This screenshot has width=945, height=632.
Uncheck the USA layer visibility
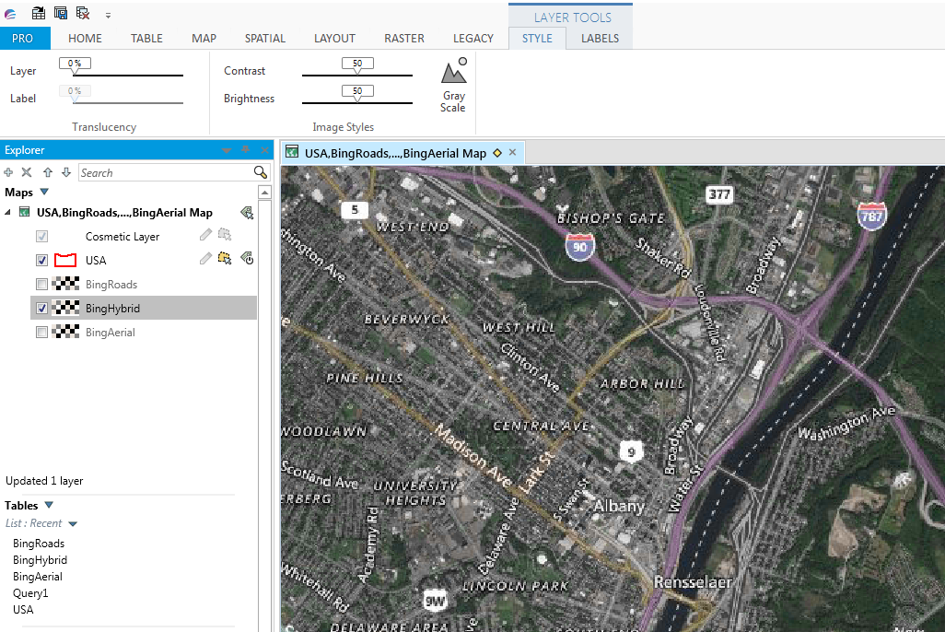click(41, 260)
